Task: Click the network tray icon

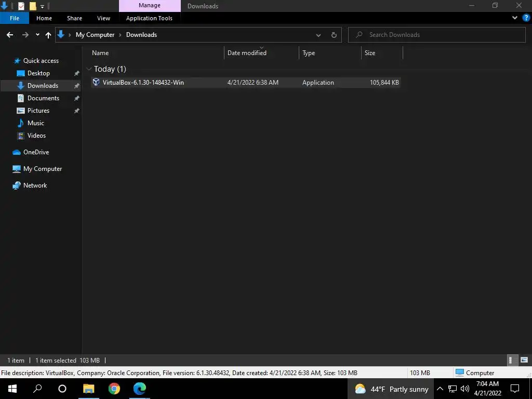Action: tap(453, 389)
